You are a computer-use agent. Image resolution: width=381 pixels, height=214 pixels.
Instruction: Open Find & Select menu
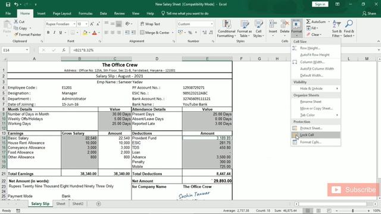(x=349, y=29)
